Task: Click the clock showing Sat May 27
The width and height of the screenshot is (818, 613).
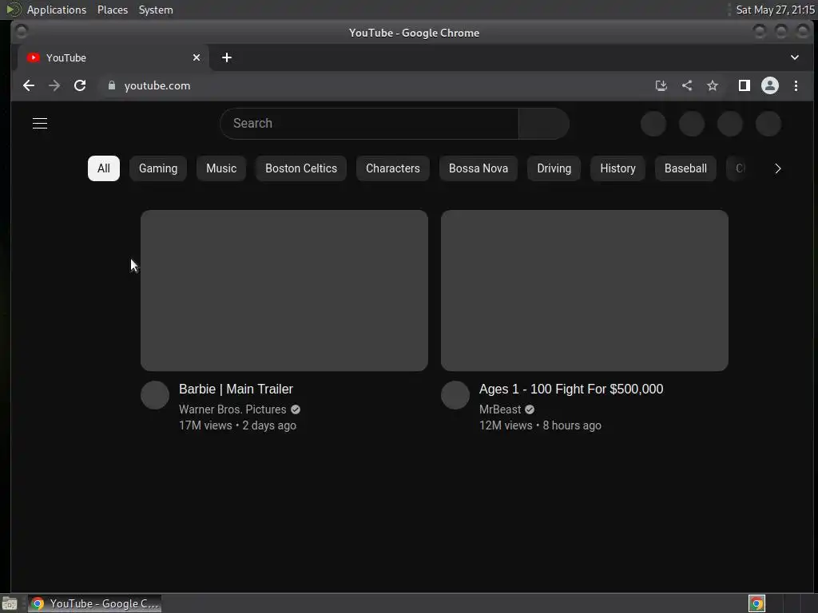Action: pyautogui.click(x=775, y=10)
